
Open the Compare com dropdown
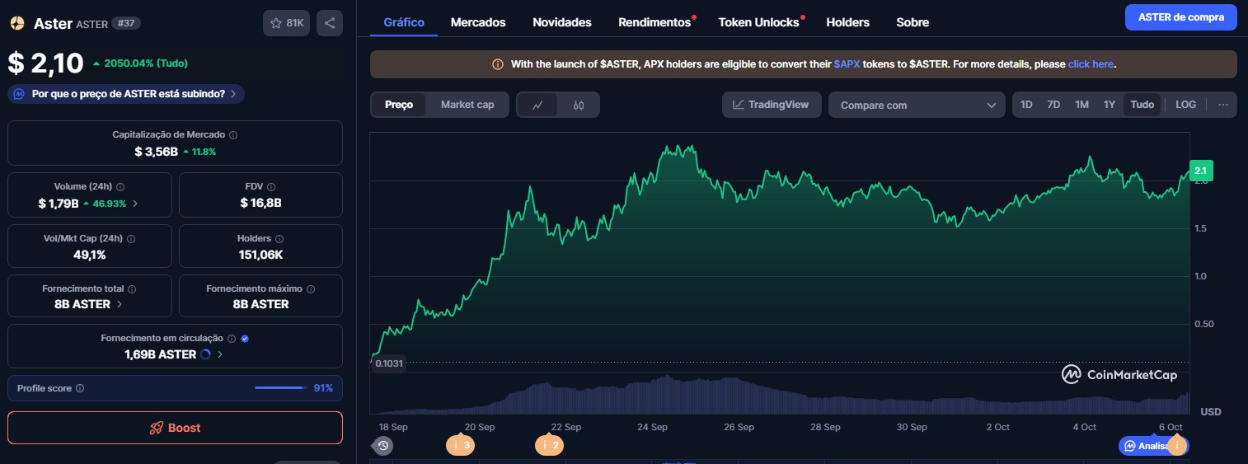917,105
